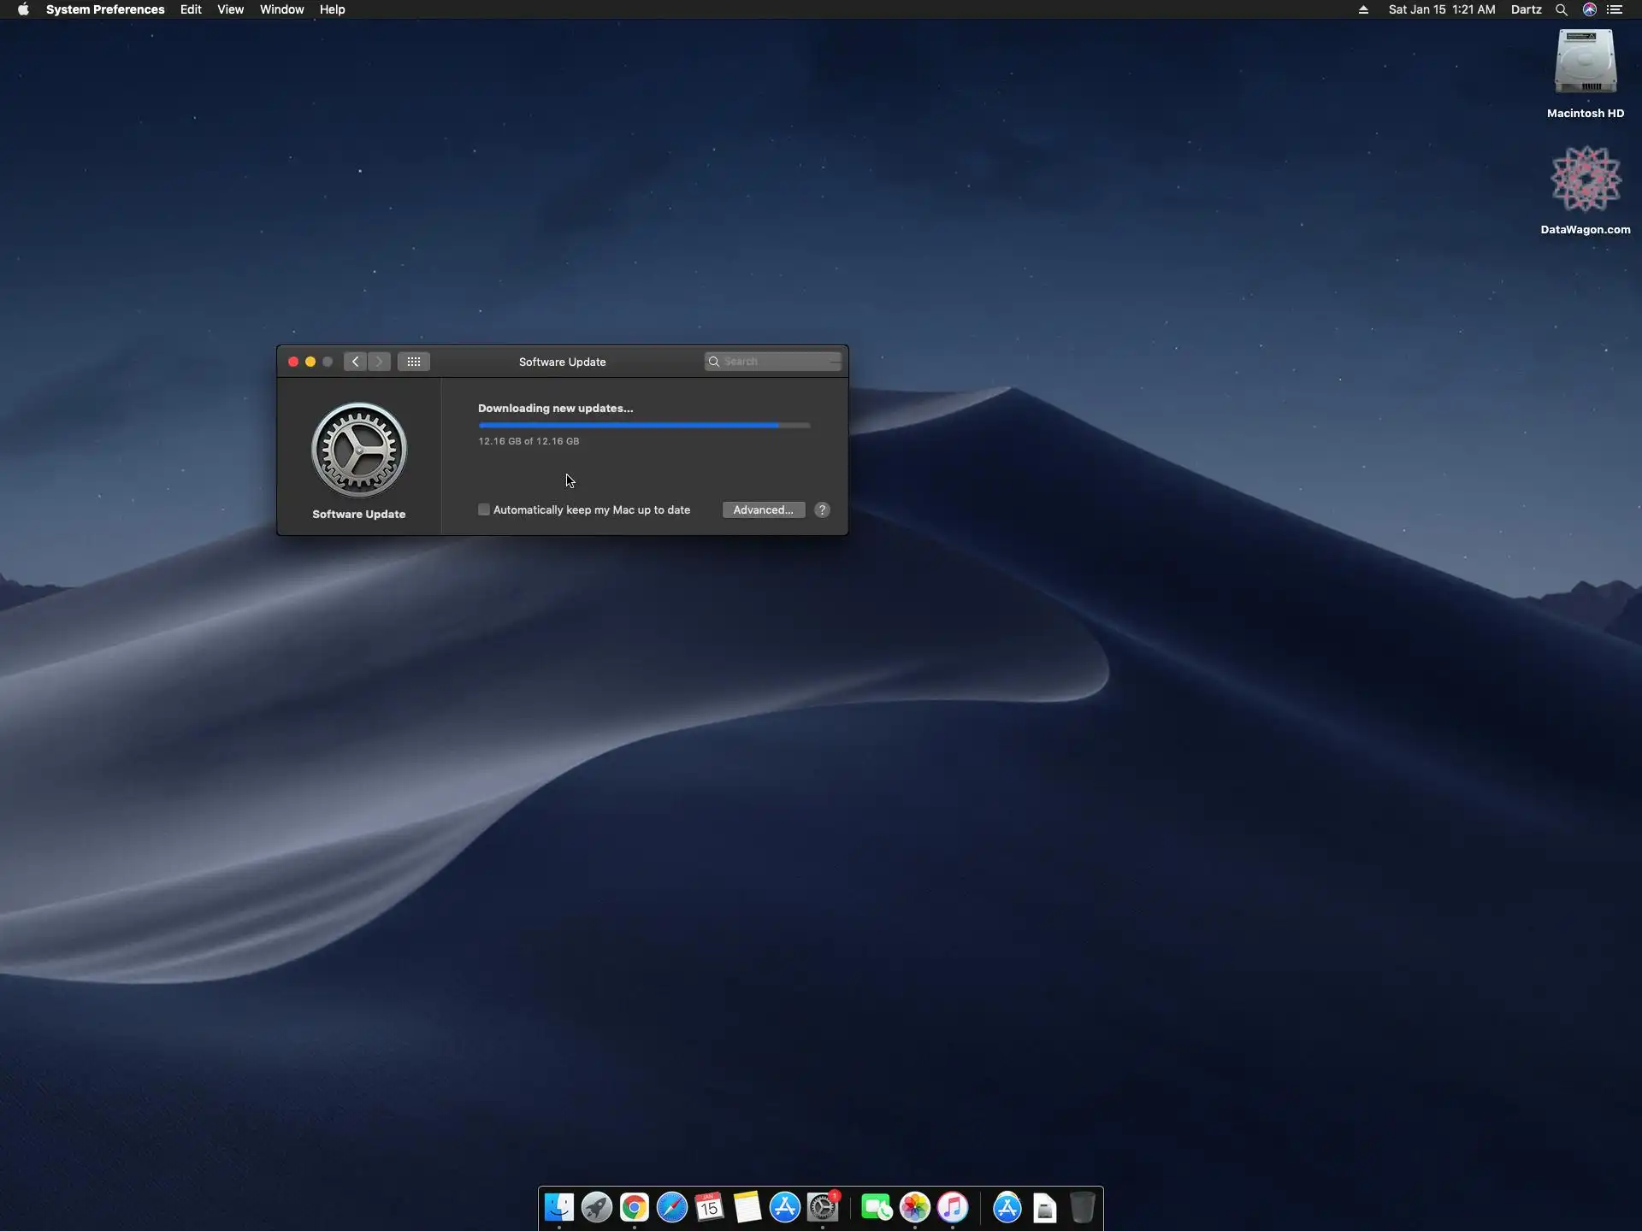
Task: Open Launchpad rocket icon
Action: (596, 1207)
